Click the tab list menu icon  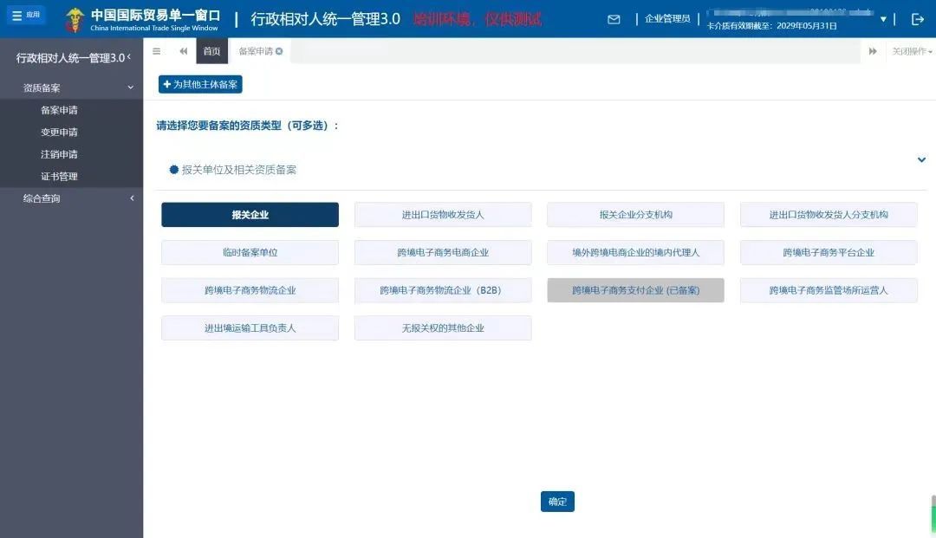click(x=156, y=51)
